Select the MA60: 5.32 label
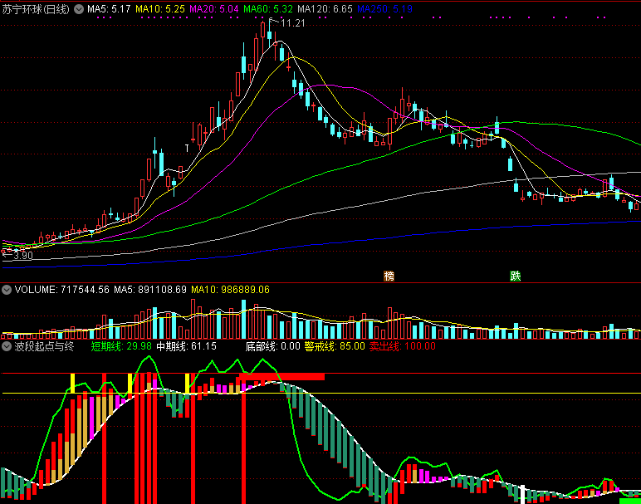This screenshot has height=504, width=641. (x=268, y=9)
